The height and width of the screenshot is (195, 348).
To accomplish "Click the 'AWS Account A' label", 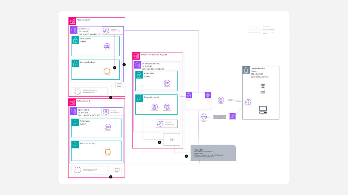I will click(x=84, y=20).
